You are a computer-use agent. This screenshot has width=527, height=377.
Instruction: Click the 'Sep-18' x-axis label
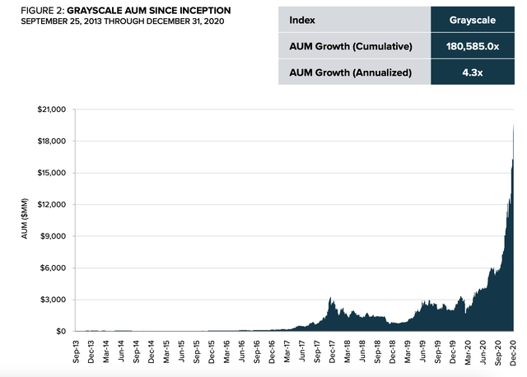tap(378, 351)
